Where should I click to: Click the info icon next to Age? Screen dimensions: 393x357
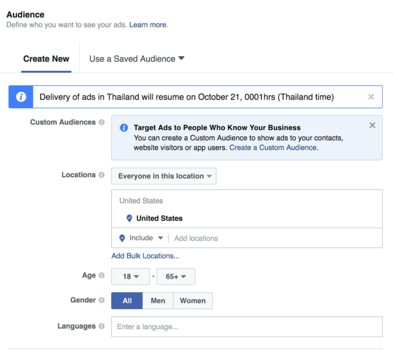[x=102, y=276]
